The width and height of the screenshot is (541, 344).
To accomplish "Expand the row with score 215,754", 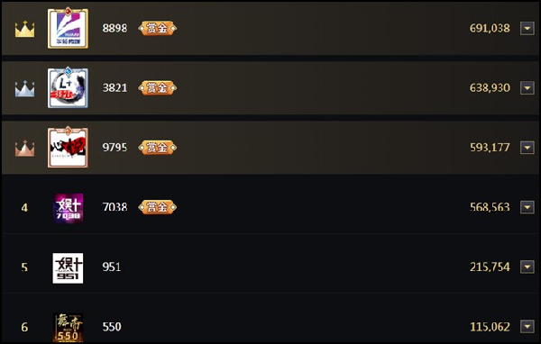I will (x=527, y=267).
